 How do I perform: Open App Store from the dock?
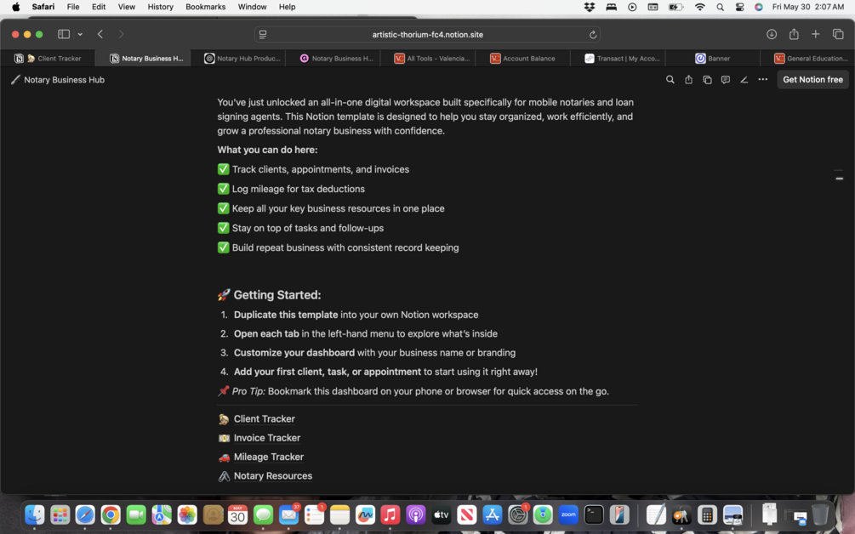pyautogui.click(x=492, y=514)
